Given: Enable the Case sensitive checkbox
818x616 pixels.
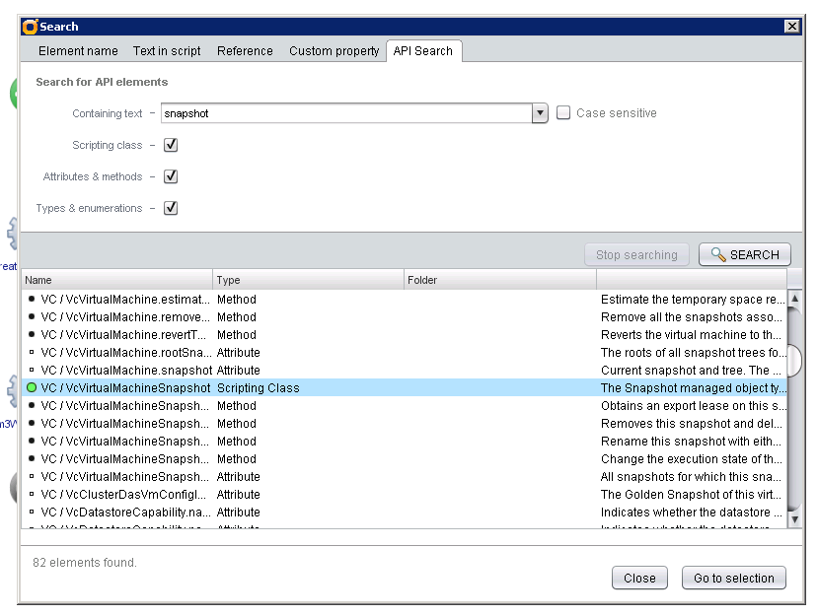Looking at the screenshot, I should 562,112.
